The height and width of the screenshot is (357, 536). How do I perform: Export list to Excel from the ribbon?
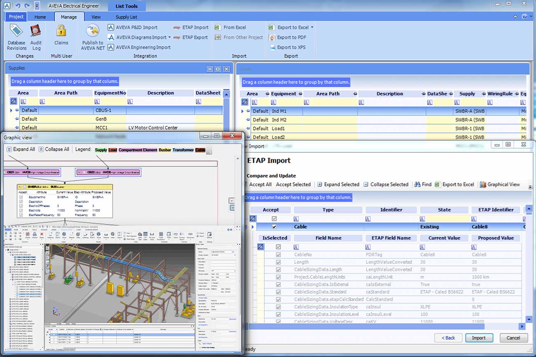pyautogui.click(x=288, y=27)
